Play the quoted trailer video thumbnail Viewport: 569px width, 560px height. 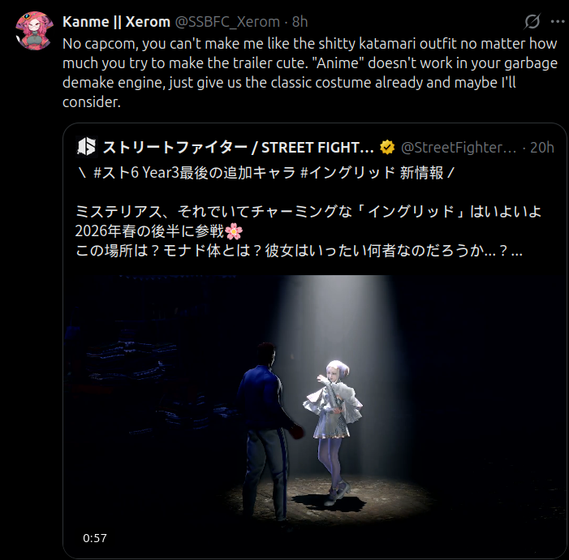315,416
